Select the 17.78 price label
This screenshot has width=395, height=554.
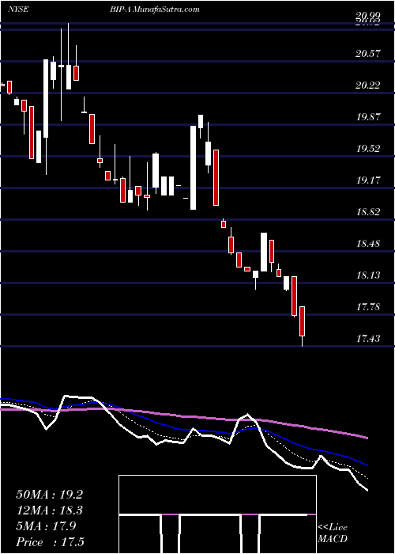(368, 307)
